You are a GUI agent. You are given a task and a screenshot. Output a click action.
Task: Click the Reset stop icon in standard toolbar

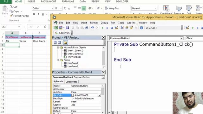tap(112, 28)
